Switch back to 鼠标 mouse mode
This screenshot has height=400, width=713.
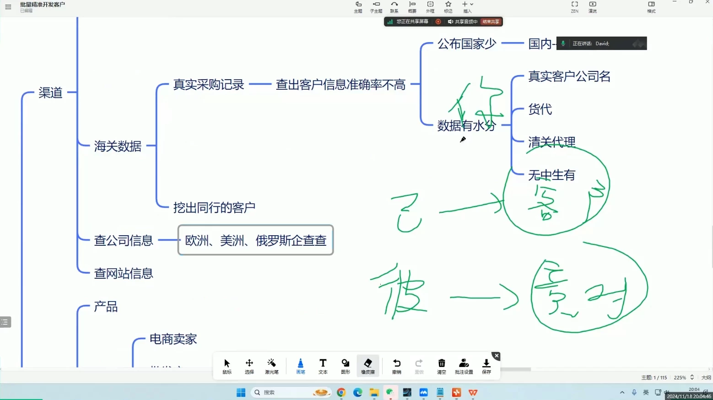227,366
